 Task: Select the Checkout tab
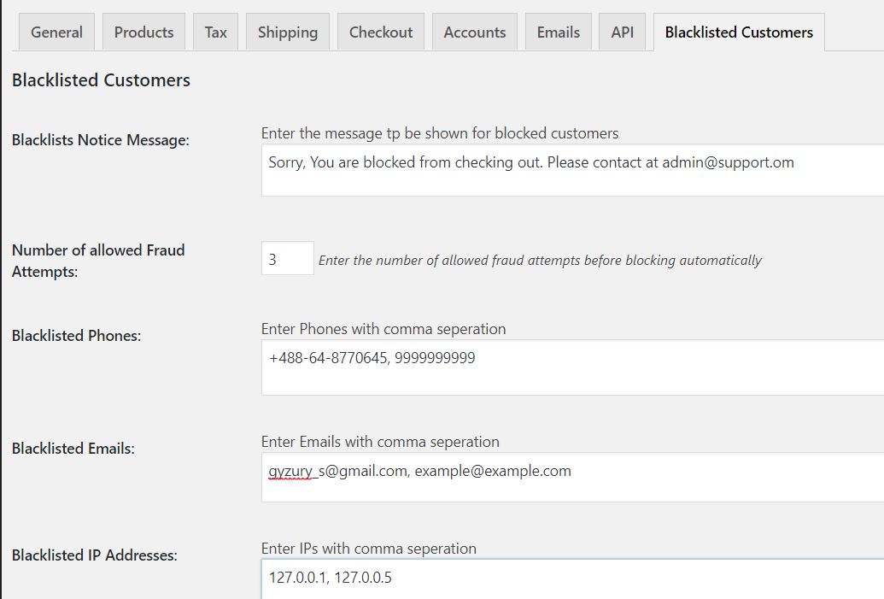coord(381,32)
